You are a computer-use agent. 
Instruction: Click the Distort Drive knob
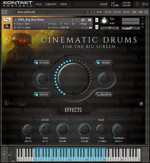[x=28, y=129]
